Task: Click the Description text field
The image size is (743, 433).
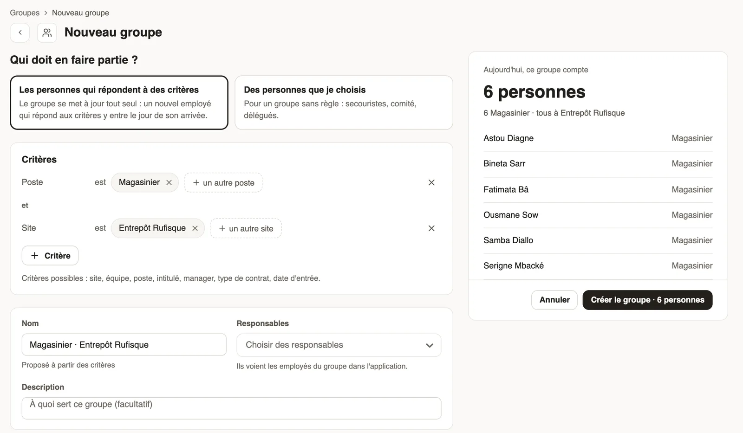Action: tap(231, 408)
